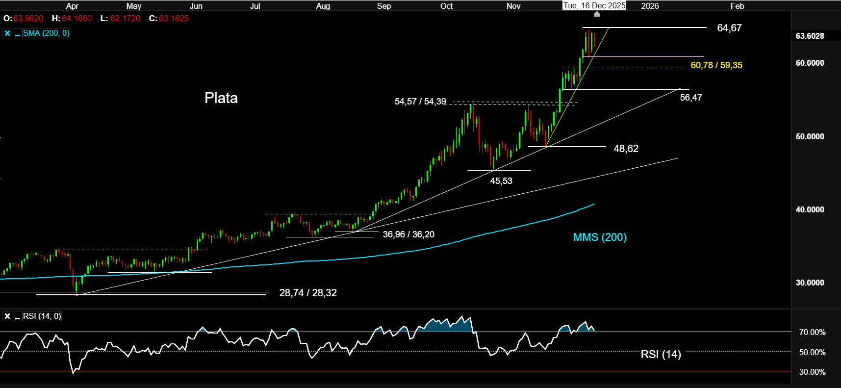Click the 70.00% level on RSI axis
Image resolution: width=841 pixels, height=388 pixels.
[812, 332]
